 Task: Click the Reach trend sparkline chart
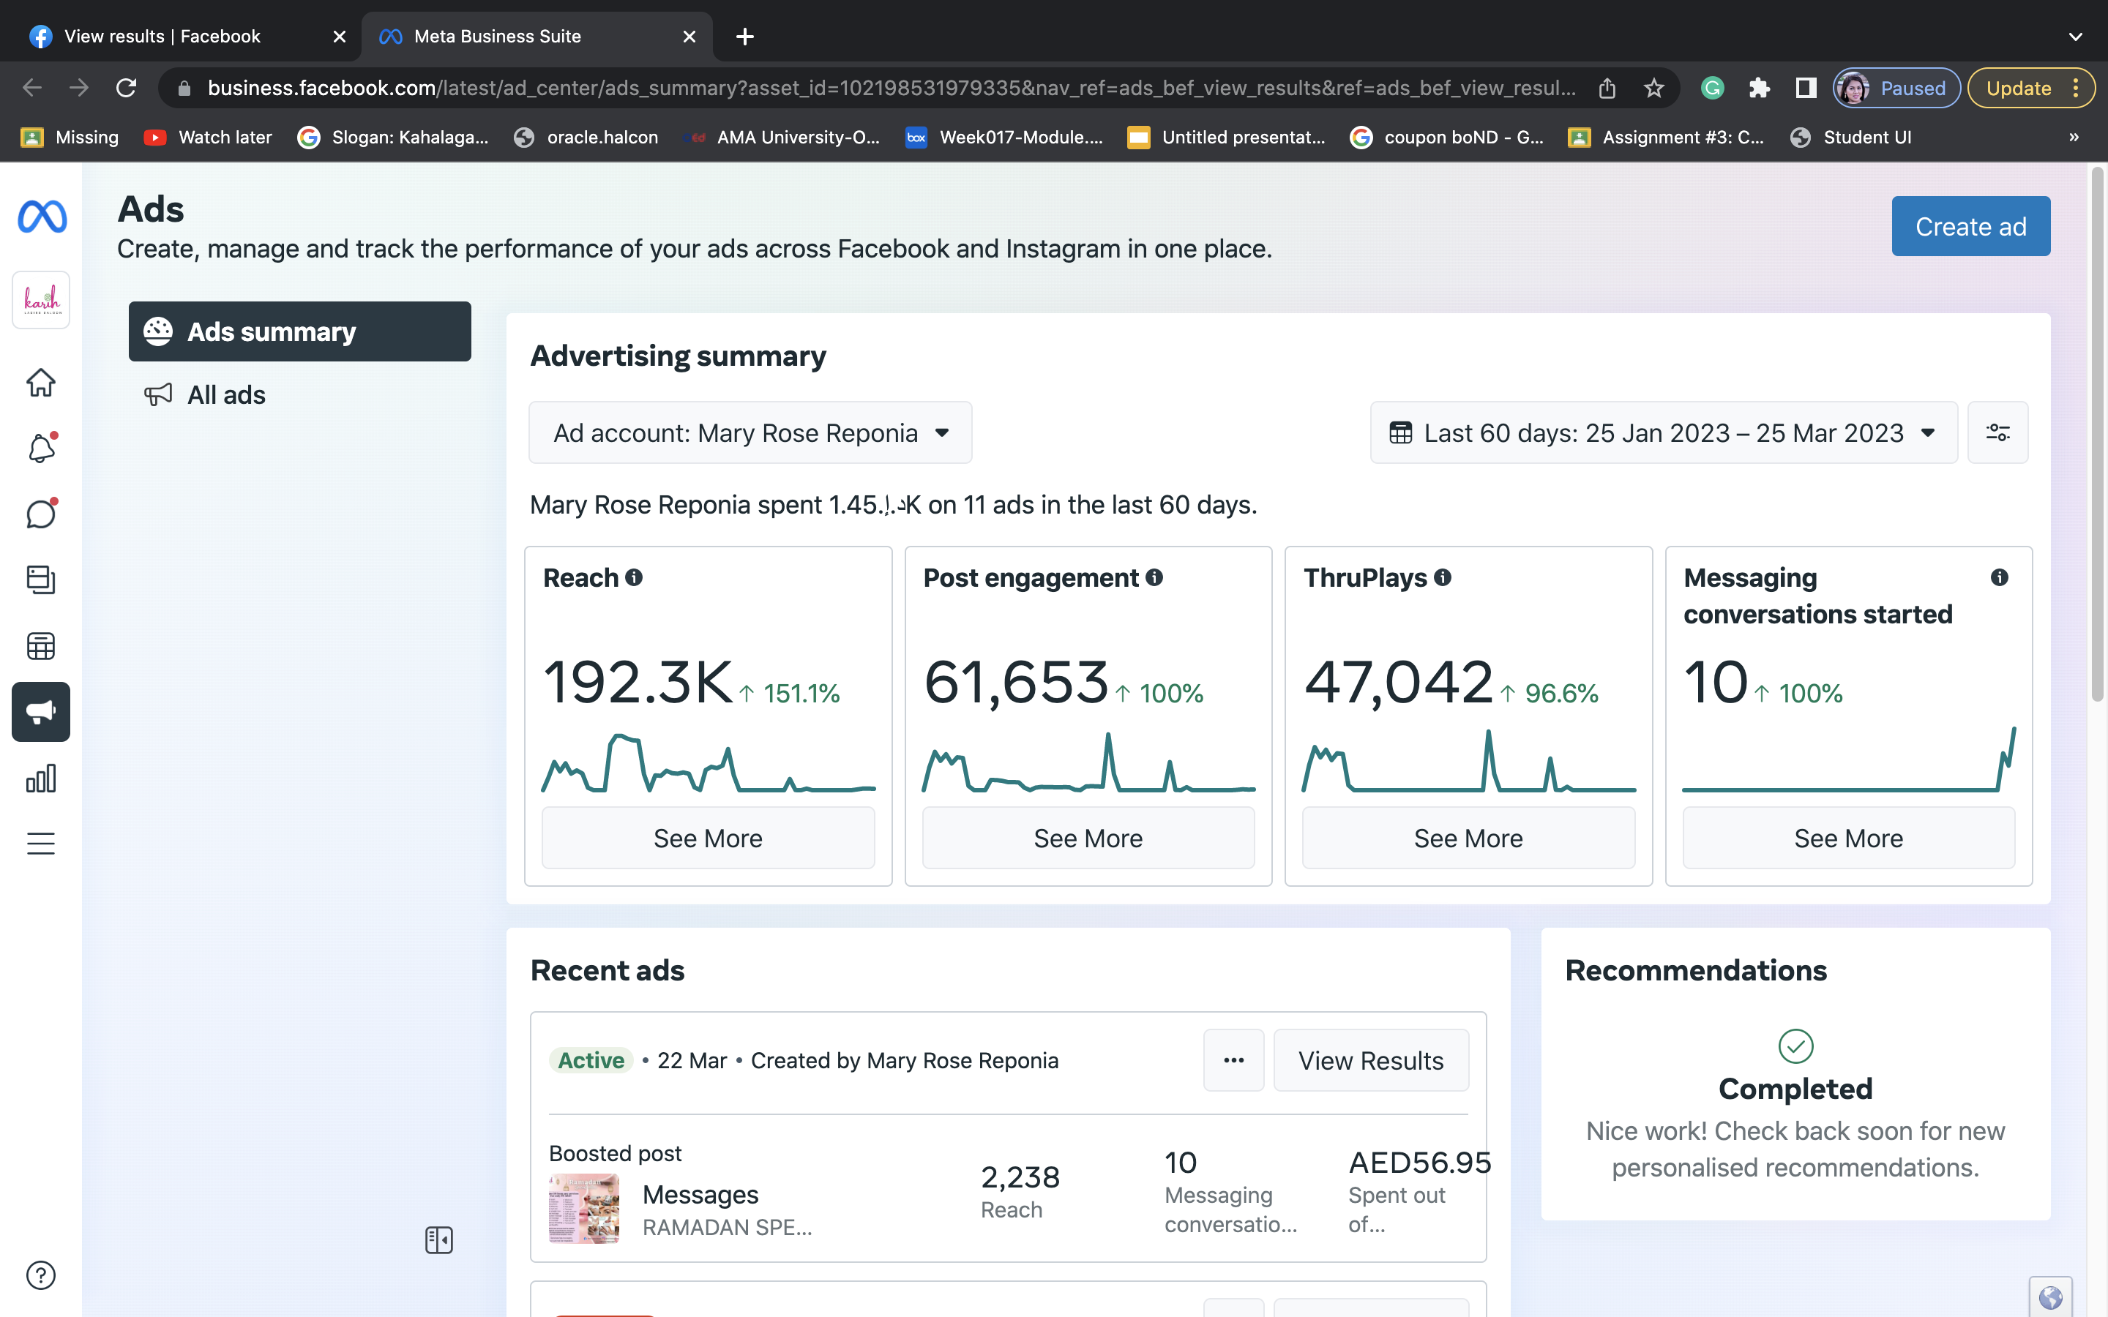click(709, 762)
